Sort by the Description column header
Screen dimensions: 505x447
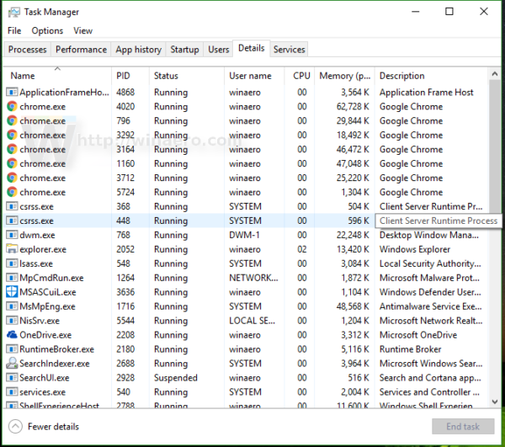pyautogui.click(x=432, y=76)
